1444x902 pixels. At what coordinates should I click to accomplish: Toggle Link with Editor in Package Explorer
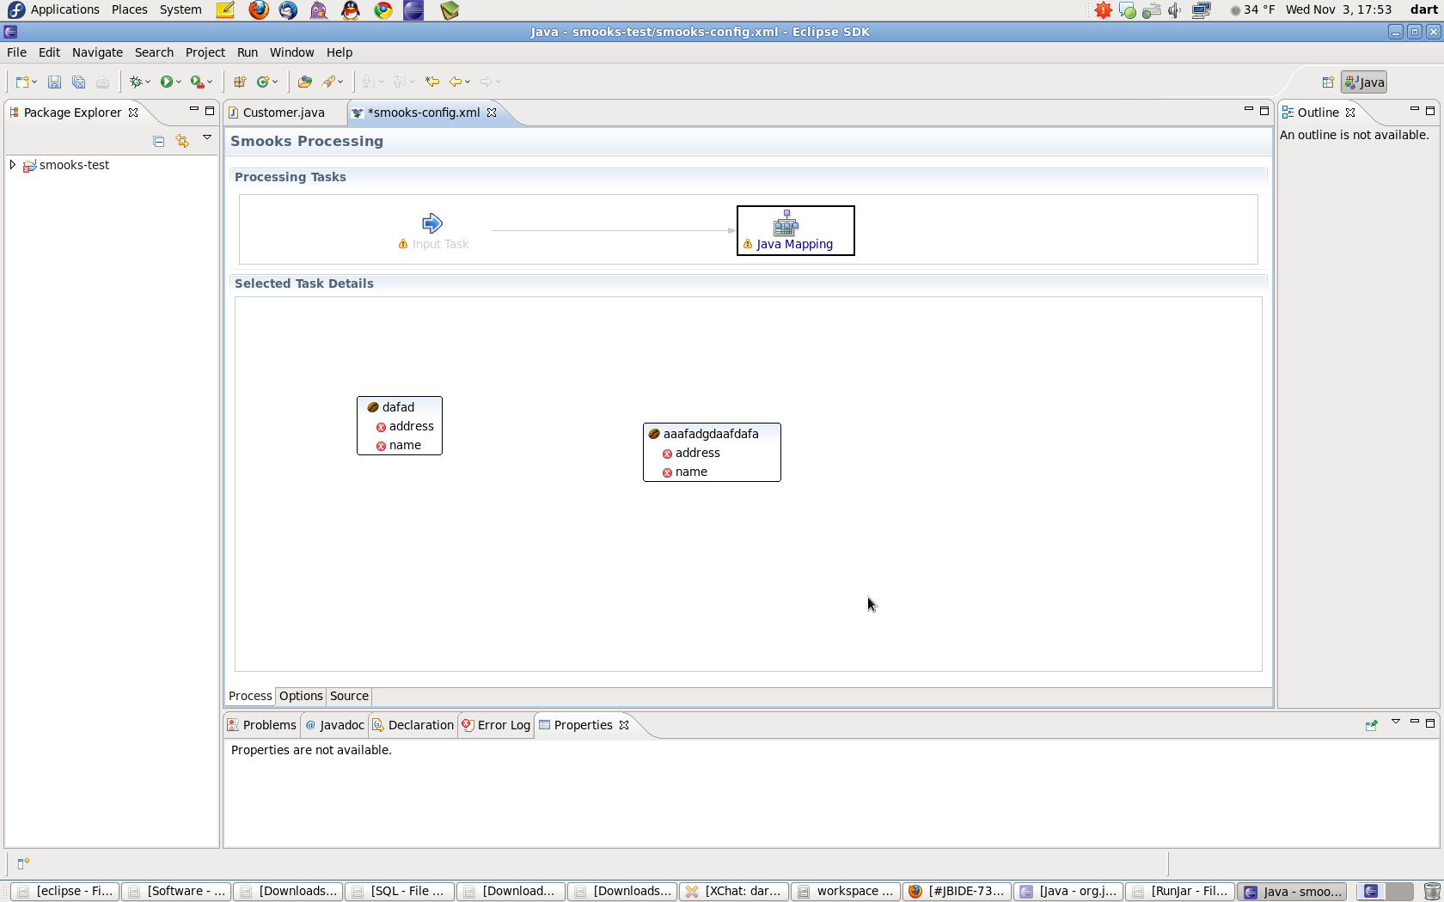[182, 141]
